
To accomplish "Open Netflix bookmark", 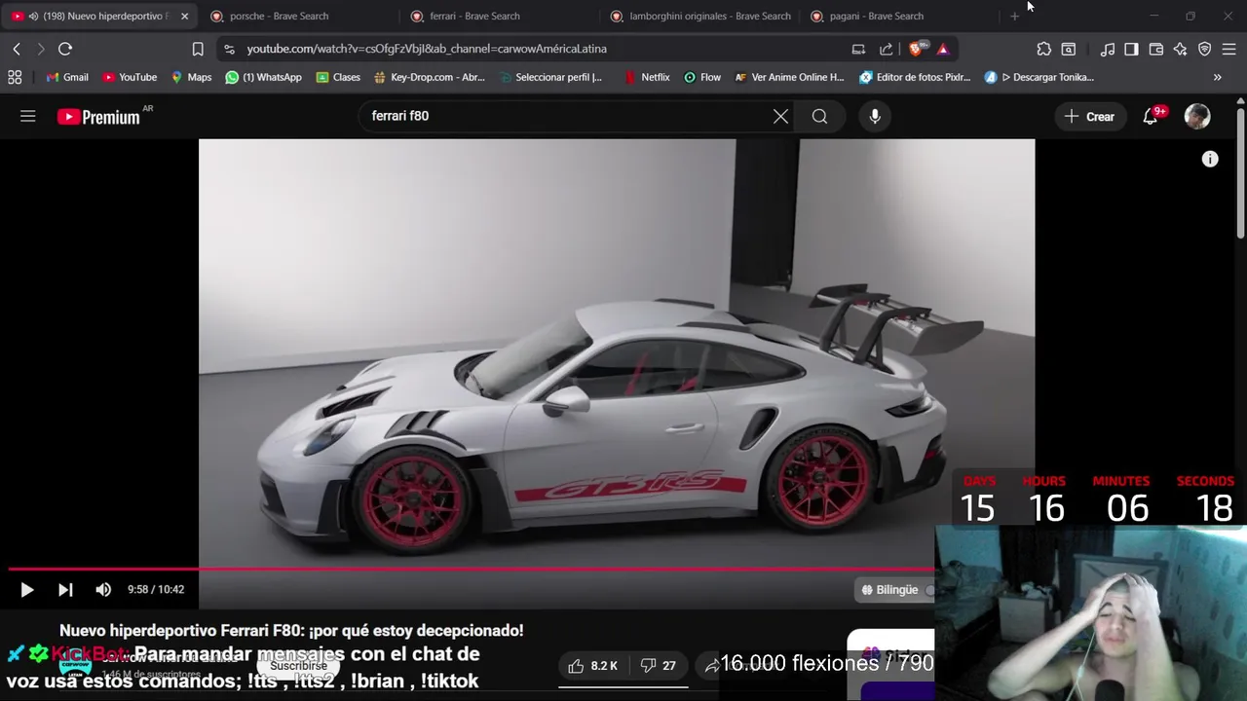I will [x=647, y=77].
